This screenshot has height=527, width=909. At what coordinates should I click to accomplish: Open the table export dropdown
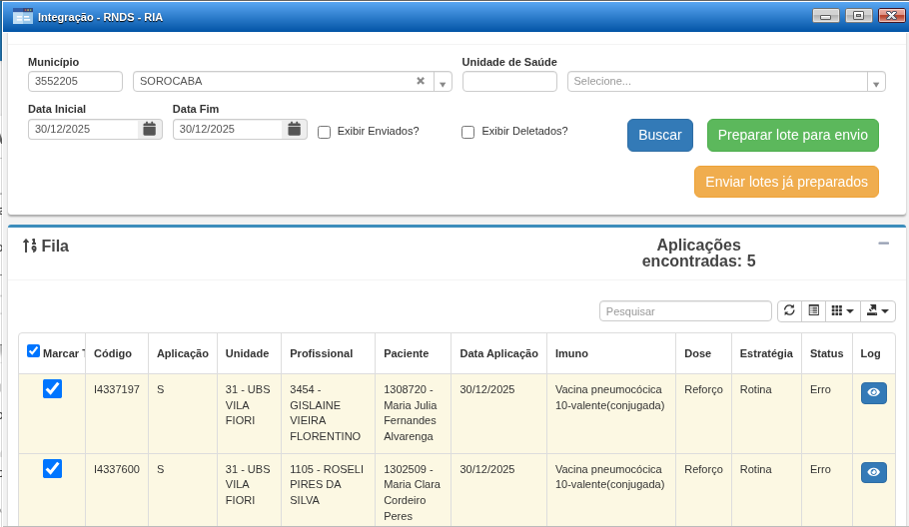877,310
